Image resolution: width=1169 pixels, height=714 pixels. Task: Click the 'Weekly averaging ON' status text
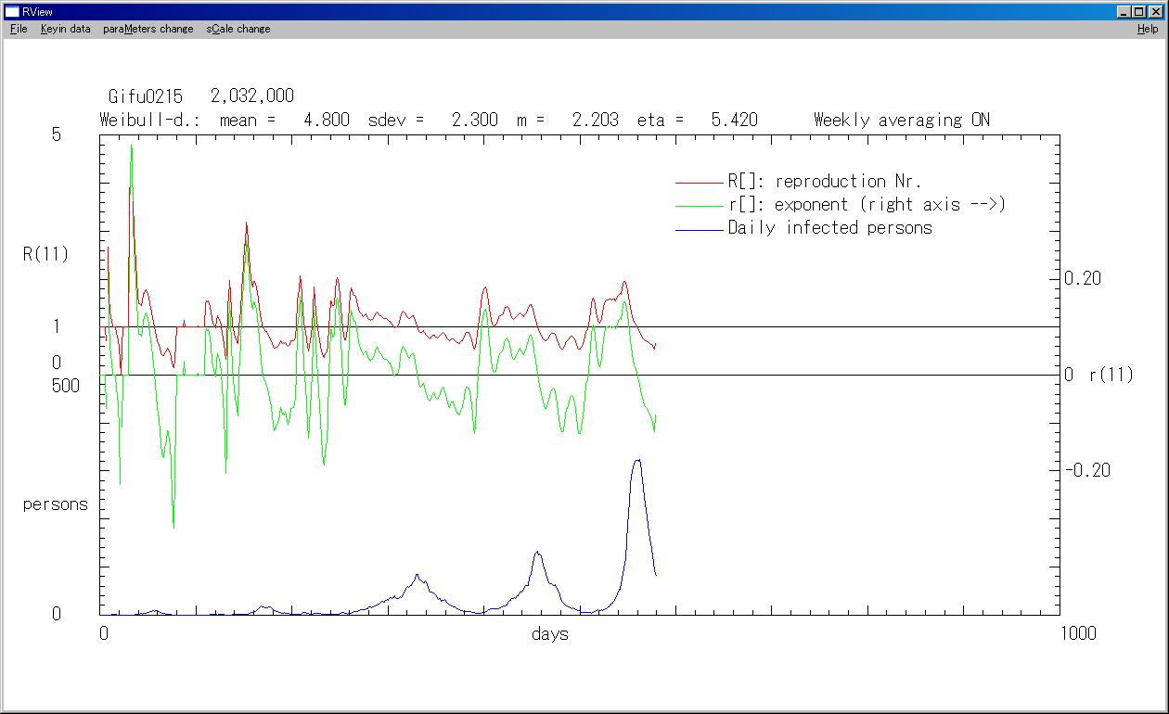pos(901,120)
